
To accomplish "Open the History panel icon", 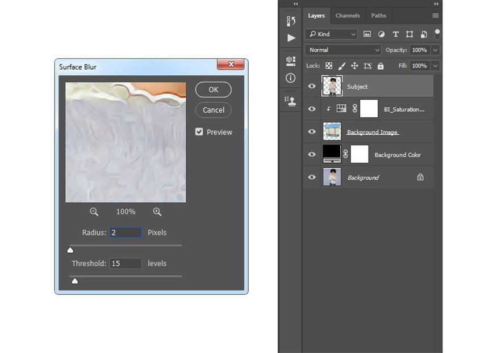I will pos(291,21).
